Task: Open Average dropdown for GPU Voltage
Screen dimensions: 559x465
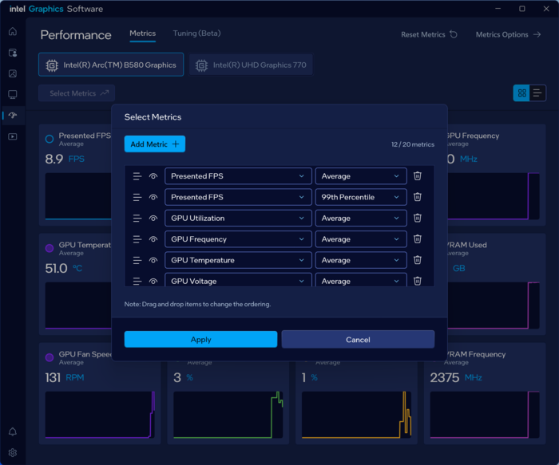Action: click(361, 280)
